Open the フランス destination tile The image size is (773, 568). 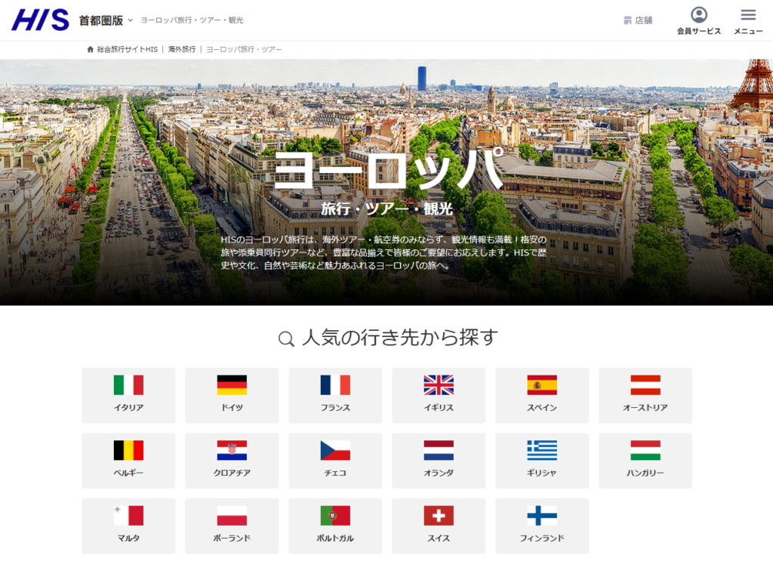click(335, 395)
